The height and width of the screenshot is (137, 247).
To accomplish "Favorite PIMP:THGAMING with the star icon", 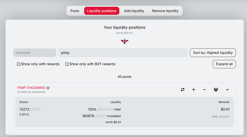I will pyautogui.click(x=48, y=88).
